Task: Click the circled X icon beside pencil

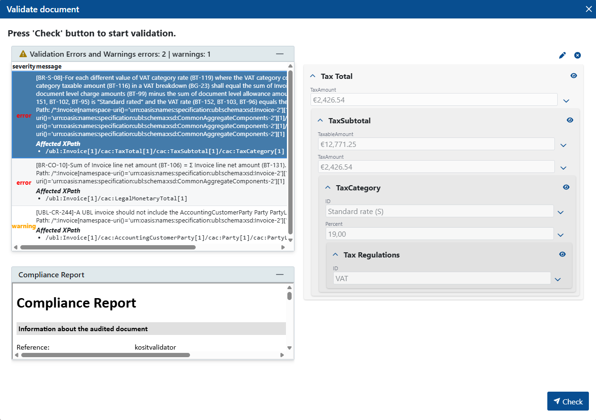Action: [578, 55]
